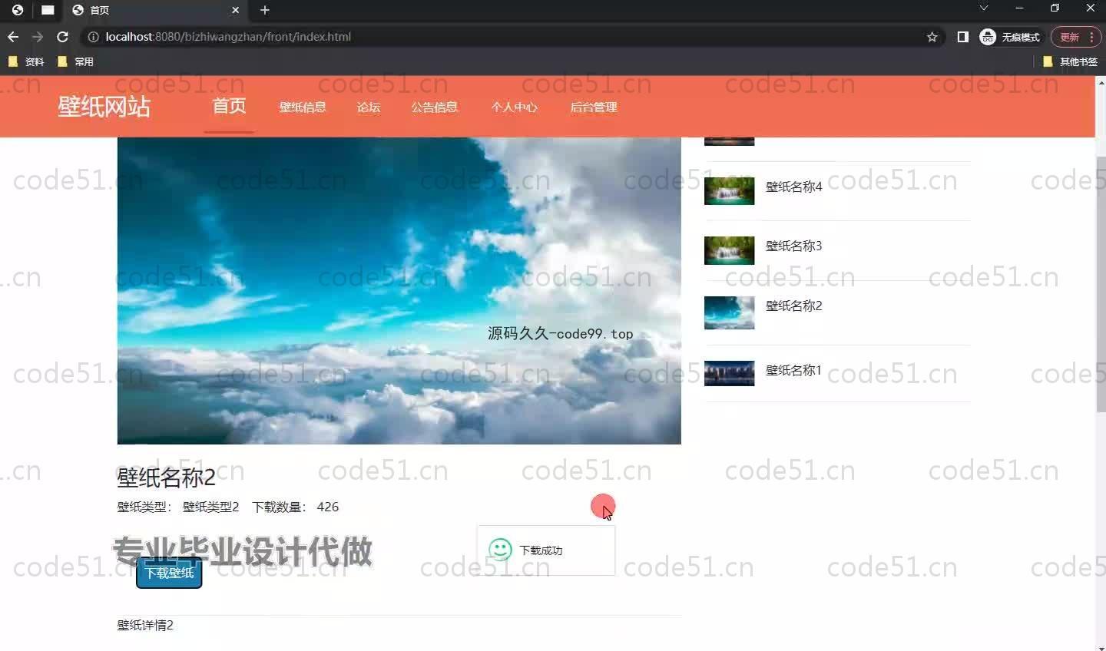Select 公告信息 in navigation bar
1106x651 pixels.
434,107
